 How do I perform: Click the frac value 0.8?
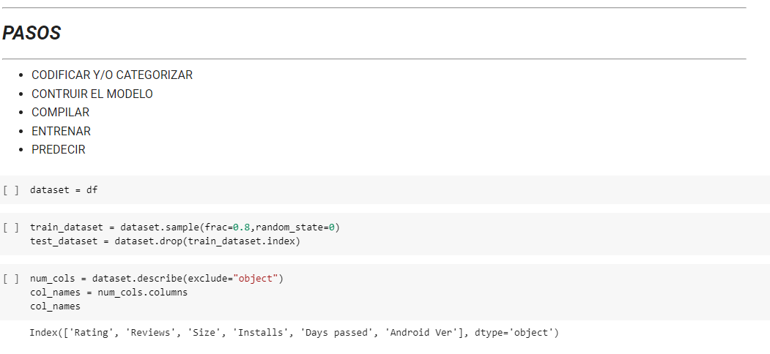(x=241, y=227)
